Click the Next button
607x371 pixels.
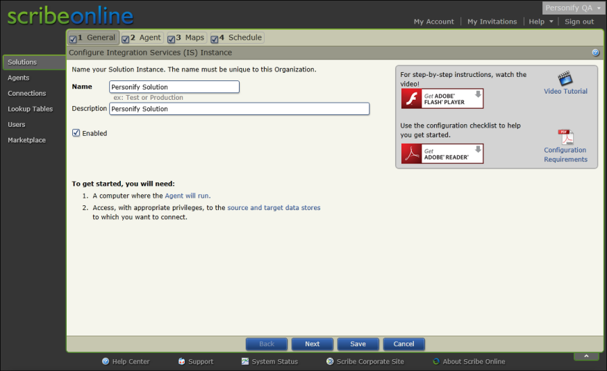click(x=312, y=344)
